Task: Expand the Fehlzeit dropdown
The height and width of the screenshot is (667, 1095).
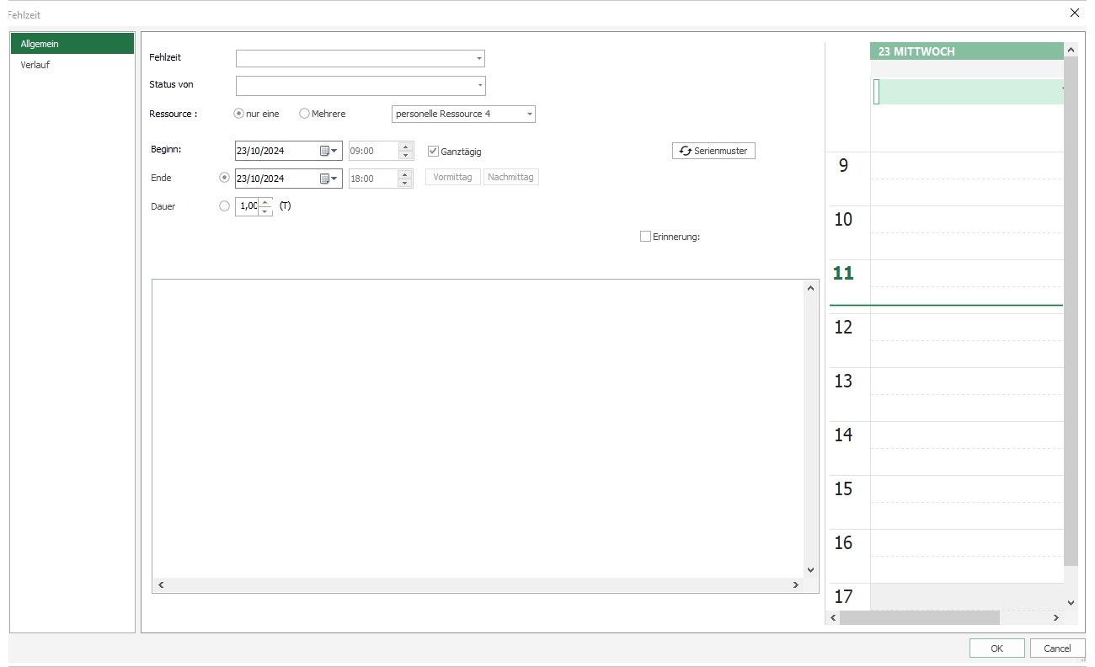Action: pyautogui.click(x=478, y=59)
